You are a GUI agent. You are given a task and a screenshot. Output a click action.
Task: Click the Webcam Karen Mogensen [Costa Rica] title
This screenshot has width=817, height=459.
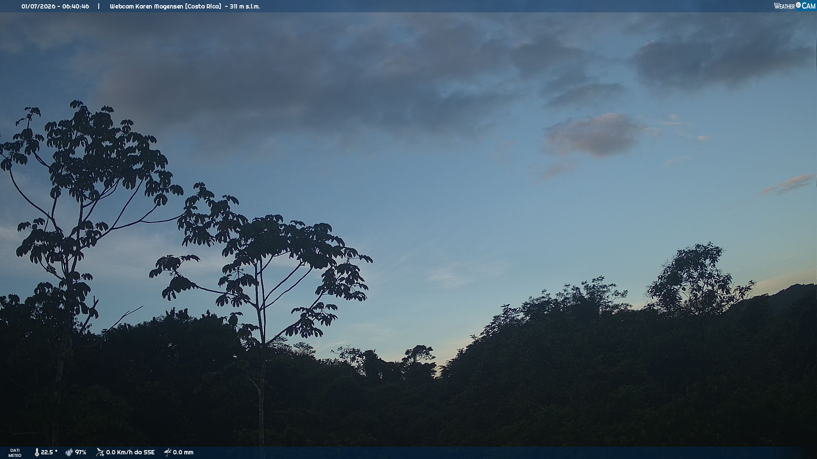pos(166,6)
